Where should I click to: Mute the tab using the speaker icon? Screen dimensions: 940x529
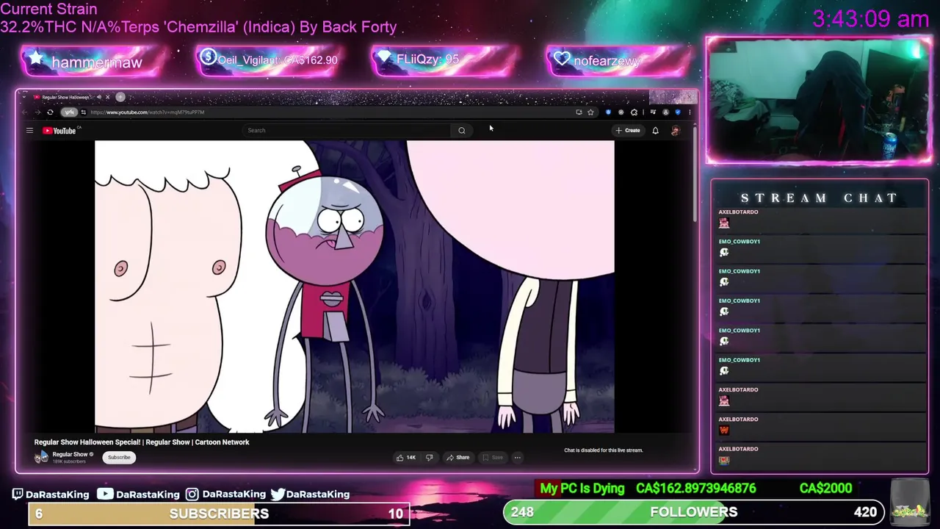click(x=99, y=97)
